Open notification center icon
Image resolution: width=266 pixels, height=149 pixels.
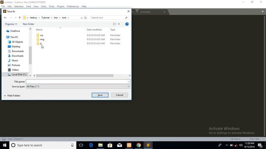click(260, 145)
